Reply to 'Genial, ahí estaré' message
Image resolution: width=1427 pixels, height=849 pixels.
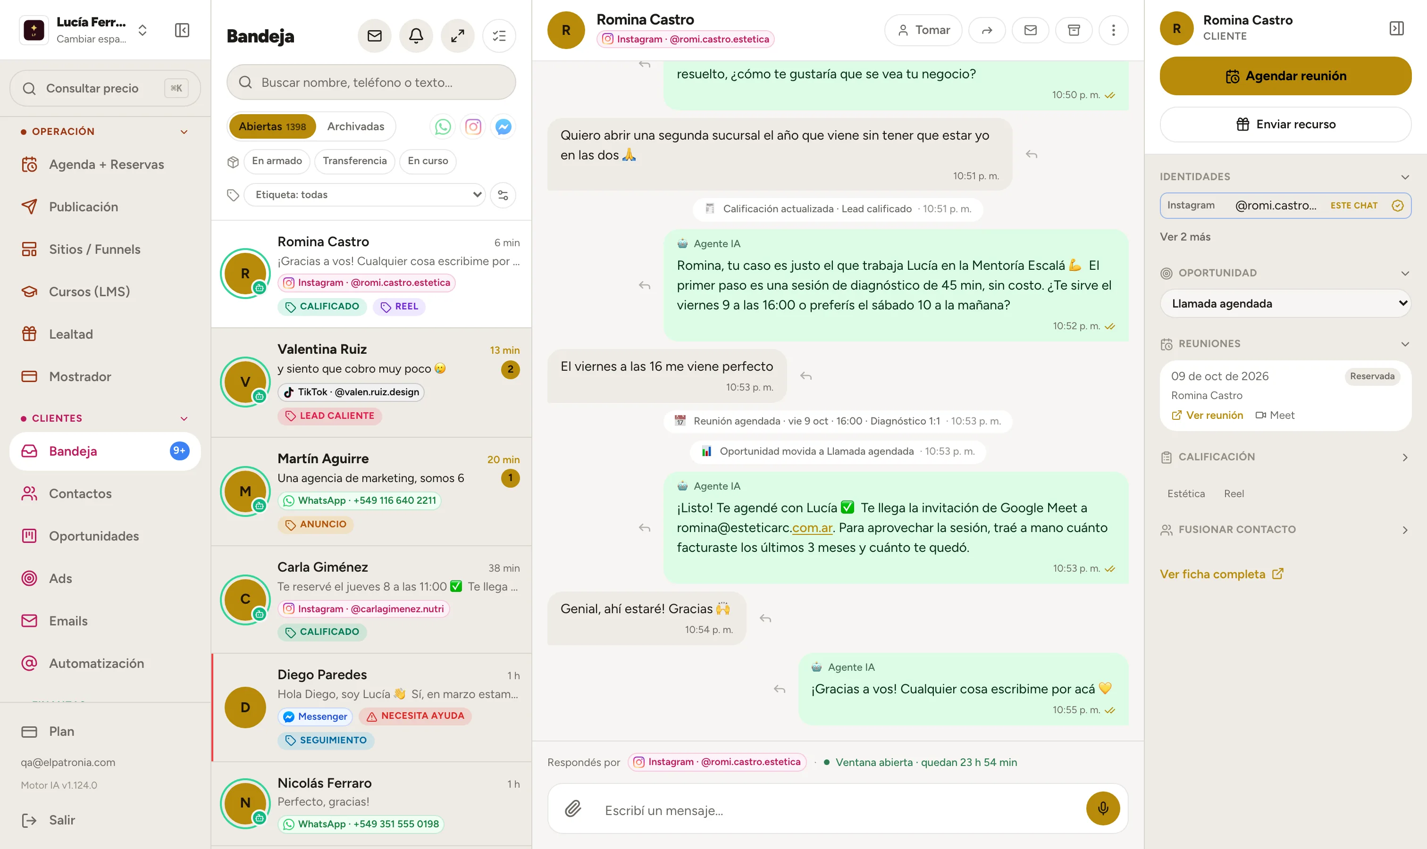click(x=765, y=618)
